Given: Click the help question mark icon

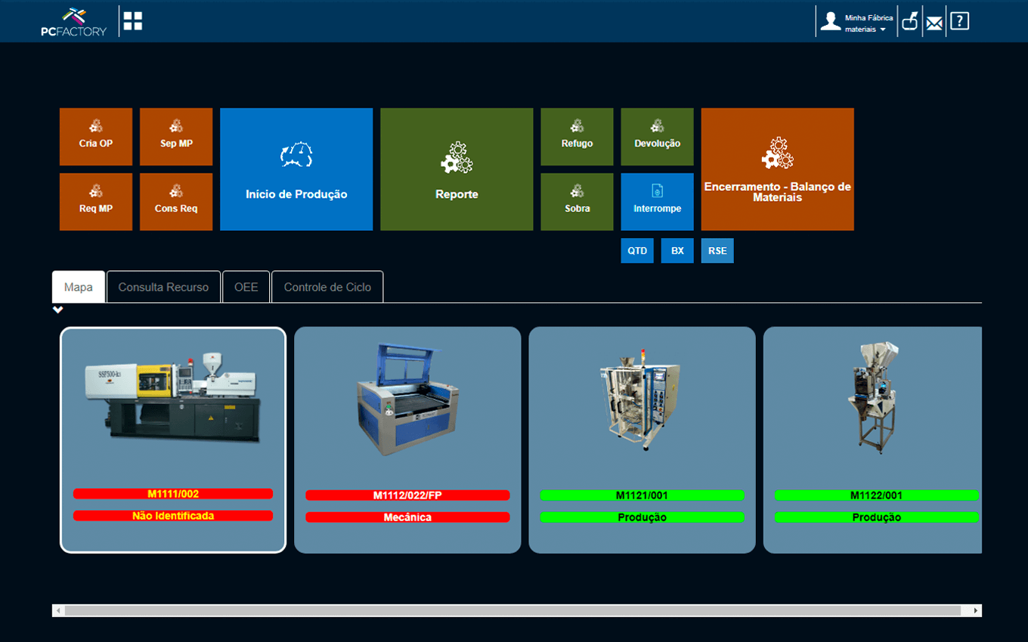Looking at the screenshot, I should click(959, 21).
